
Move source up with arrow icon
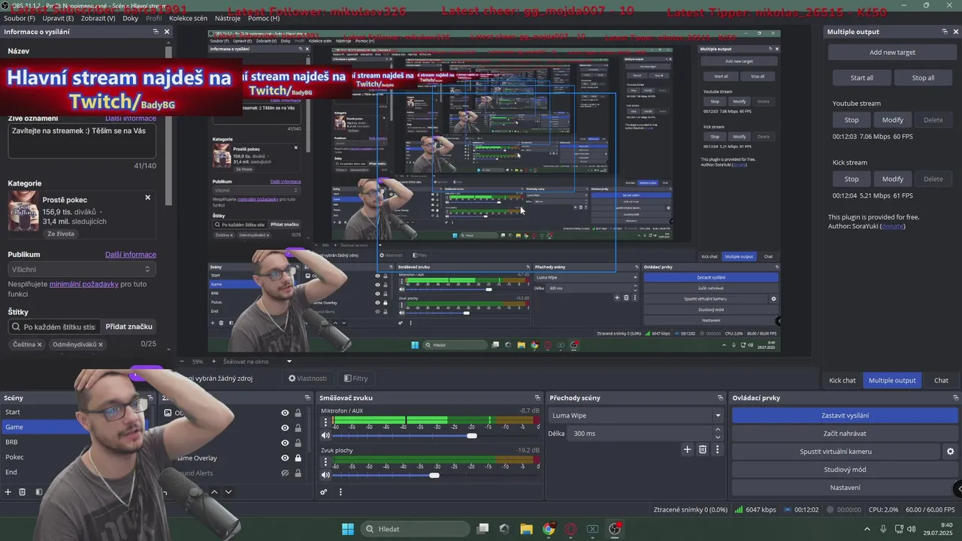(x=214, y=492)
